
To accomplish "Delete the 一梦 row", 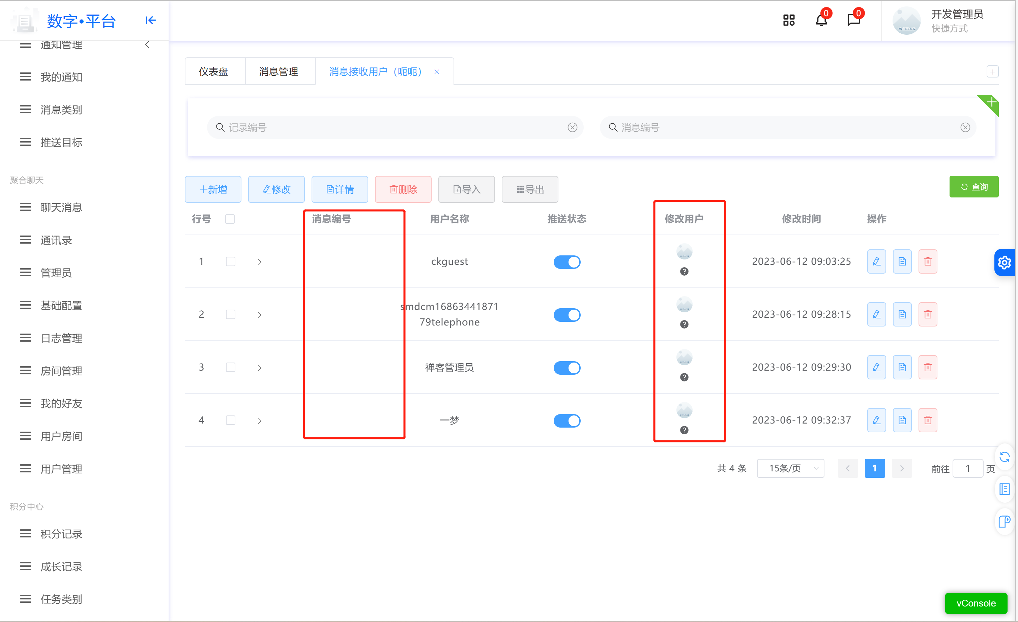I will [x=928, y=420].
